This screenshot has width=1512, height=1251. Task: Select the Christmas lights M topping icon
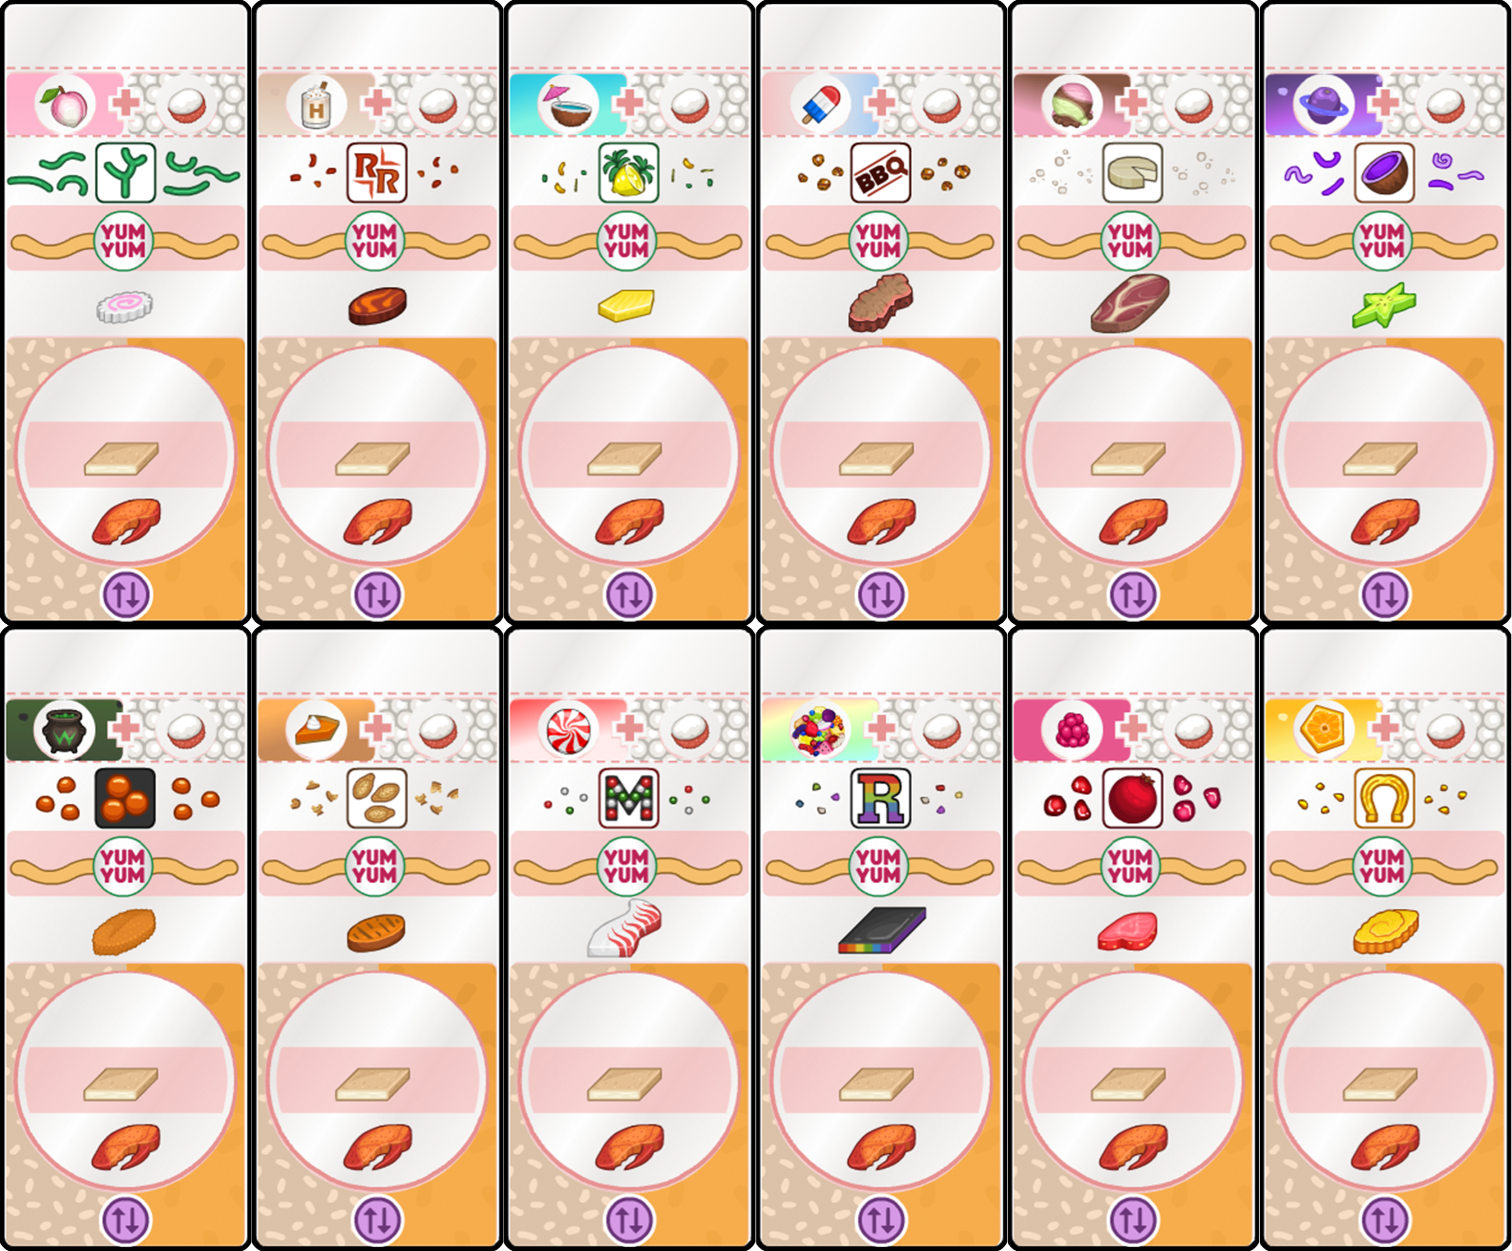coord(629,798)
